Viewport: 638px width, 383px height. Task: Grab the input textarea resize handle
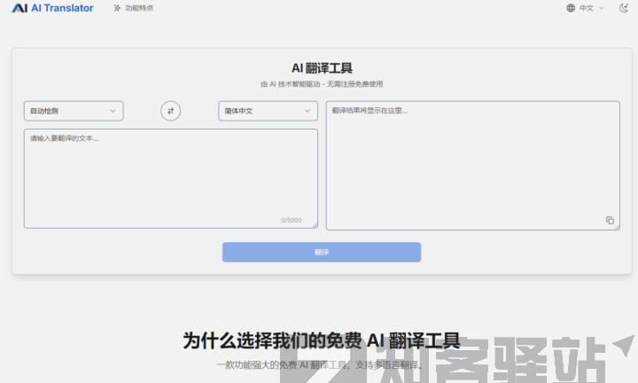[x=315, y=225]
